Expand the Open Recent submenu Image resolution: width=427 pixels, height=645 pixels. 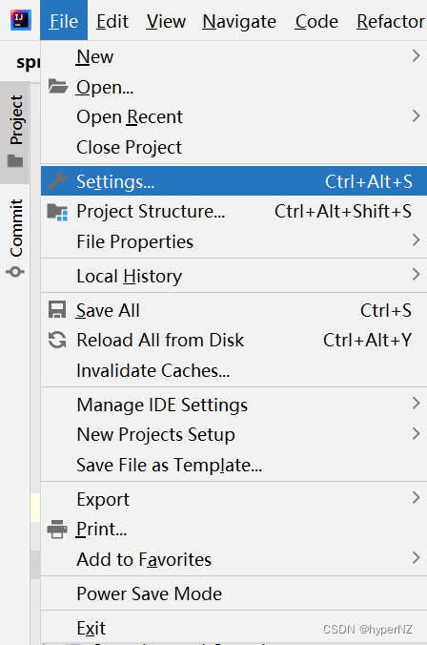click(x=234, y=116)
